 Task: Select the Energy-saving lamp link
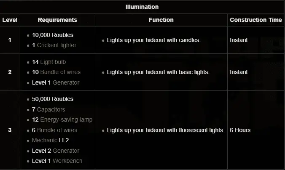pyautogui.click(x=67, y=120)
